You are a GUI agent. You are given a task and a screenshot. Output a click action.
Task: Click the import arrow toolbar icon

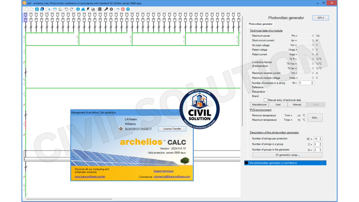[49, 9]
